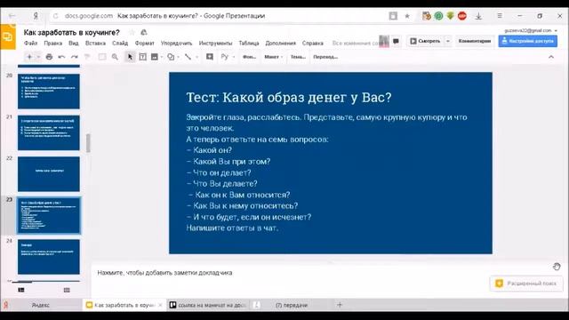
Task: Open the Вставка menu
Action: pos(95,44)
